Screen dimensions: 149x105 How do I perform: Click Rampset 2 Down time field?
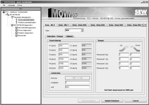135,64
